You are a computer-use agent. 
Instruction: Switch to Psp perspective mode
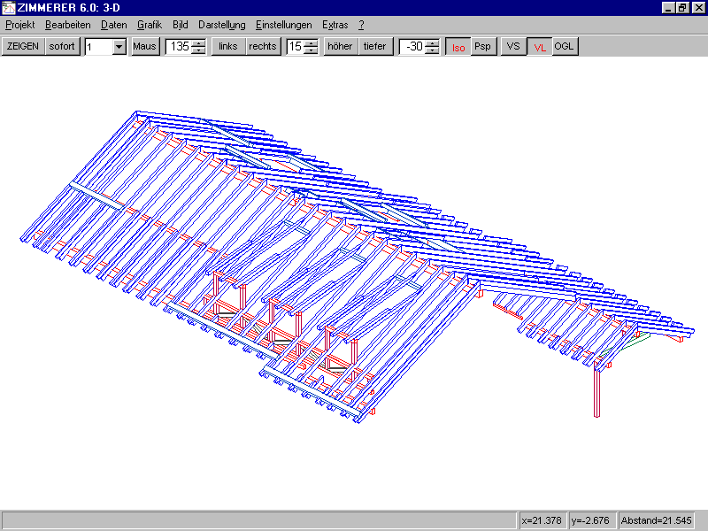(482, 47)
